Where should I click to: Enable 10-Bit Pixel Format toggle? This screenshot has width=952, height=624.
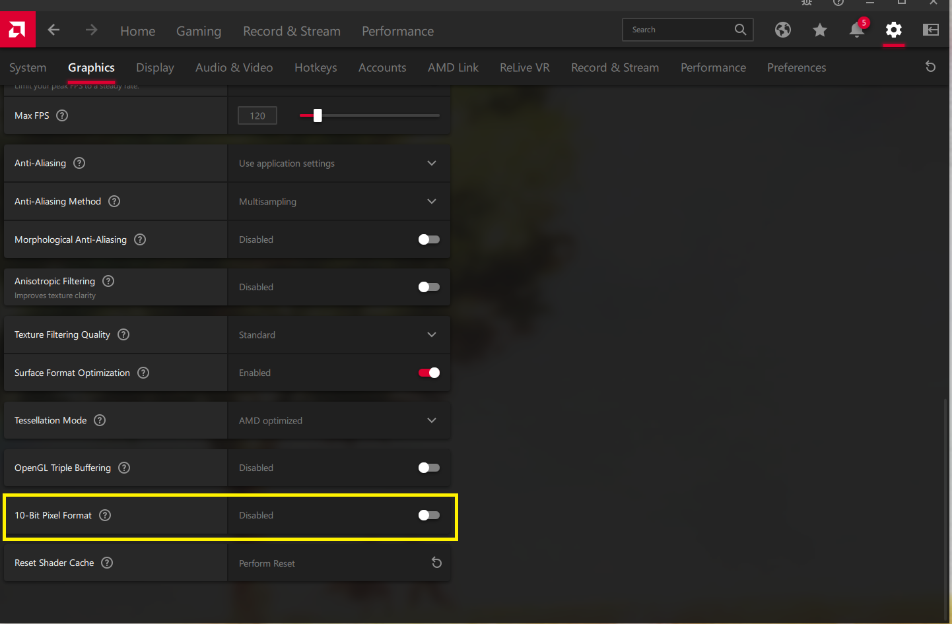click(429, 515)
